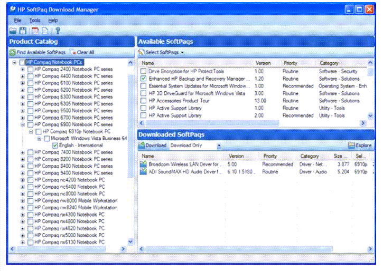Image resolution: width=383 pixels, height=271 pixels.
Task: Click the Download button
Action: (x=153, y=146)
